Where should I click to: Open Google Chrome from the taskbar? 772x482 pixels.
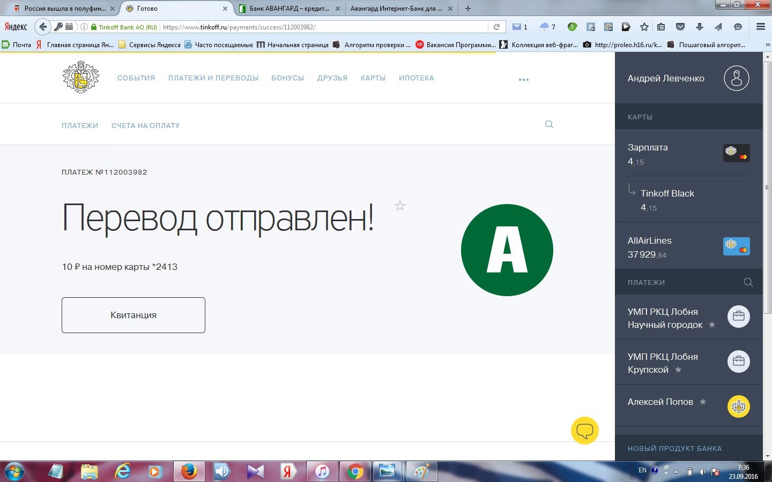[x=354, y=471]
